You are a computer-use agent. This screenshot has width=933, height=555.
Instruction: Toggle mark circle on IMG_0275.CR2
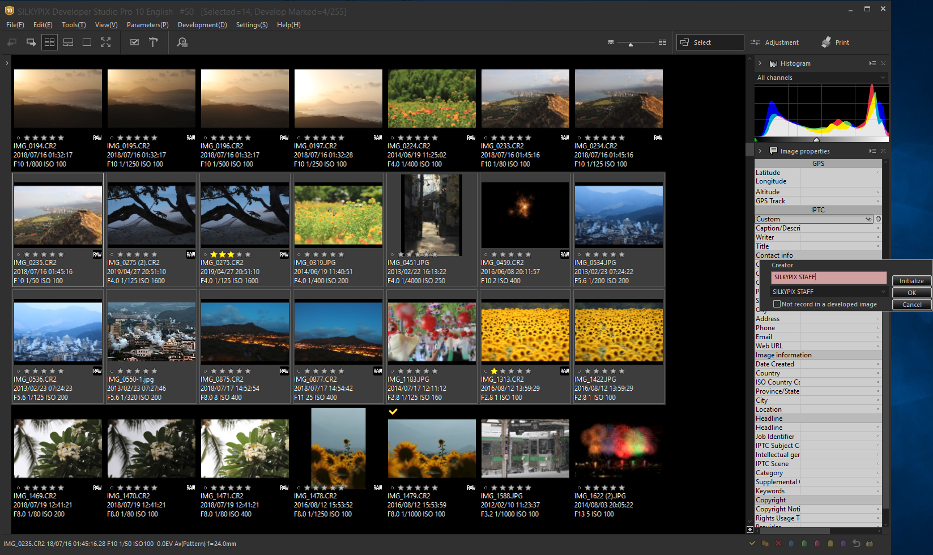pyautogui.click(x=205, y=254)
